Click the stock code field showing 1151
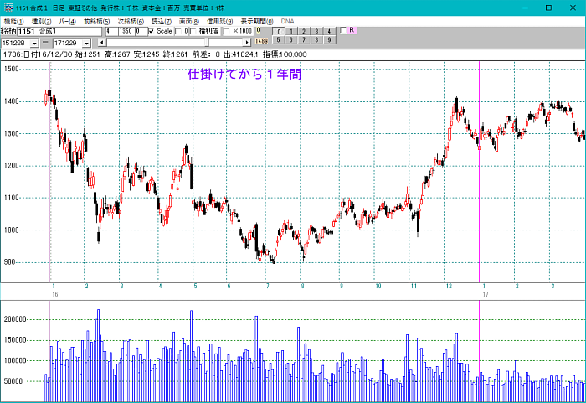This screenshot has height=403, width=586. coord(28,31)
